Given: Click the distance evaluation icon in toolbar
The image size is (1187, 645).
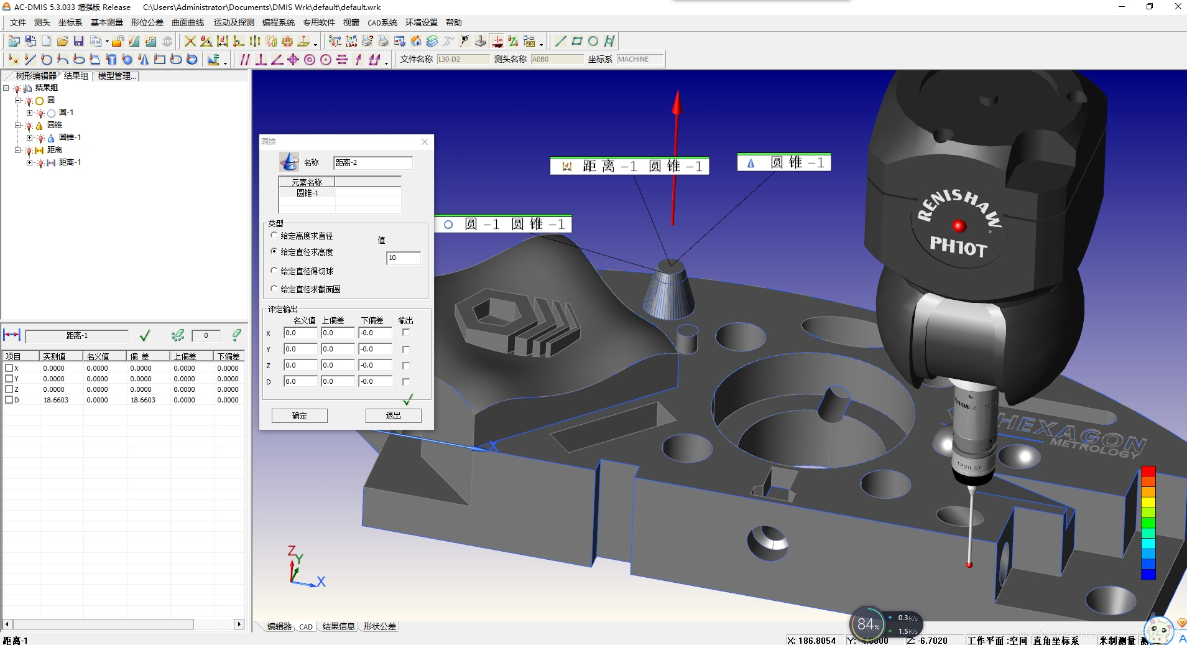Looking at the screenshot, I should pos(223,41).
